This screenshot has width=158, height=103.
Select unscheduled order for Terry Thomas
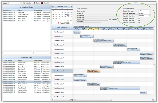26,21
